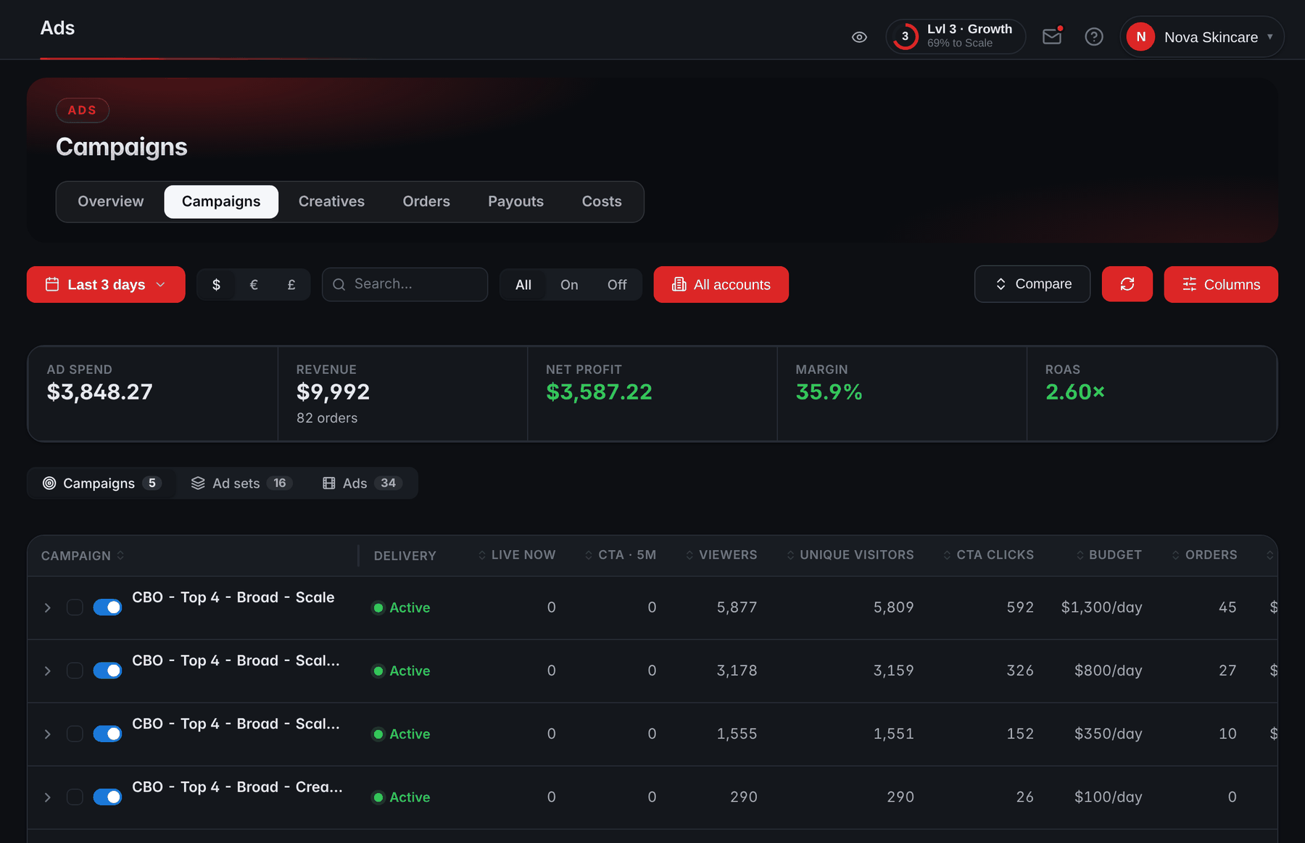Switch to the Creatives tab
Image resolution: width=1305 pixels, height=843 pixels.
331,202
